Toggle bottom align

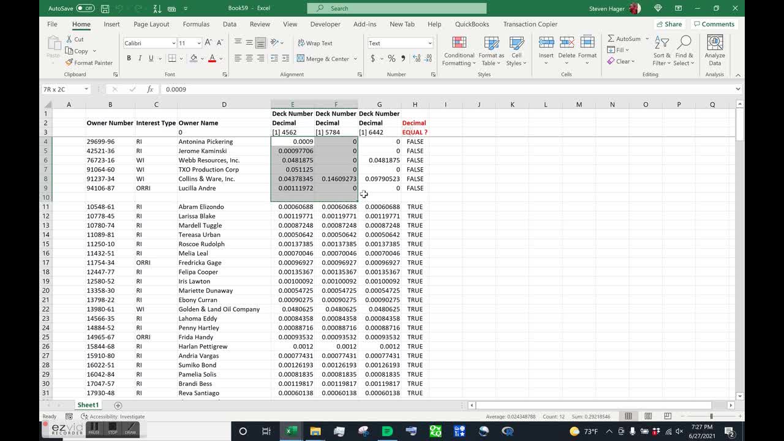pyautogui.click(x=260, y=43)
